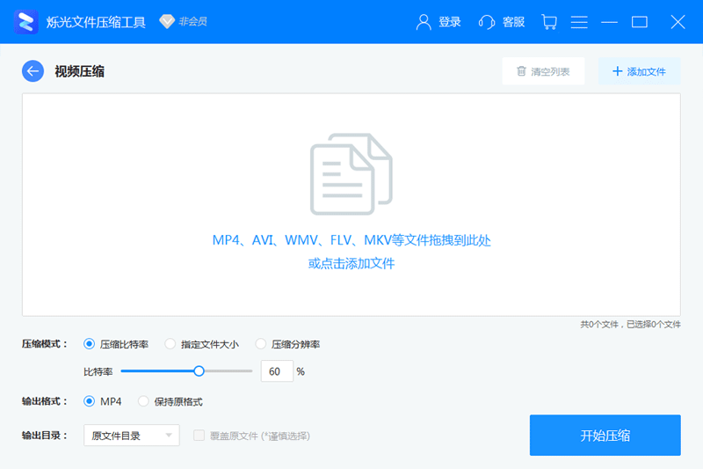The image size is (703, 469).
Task: Click the diamond membership icon
Action: click(x=167, y=21)
